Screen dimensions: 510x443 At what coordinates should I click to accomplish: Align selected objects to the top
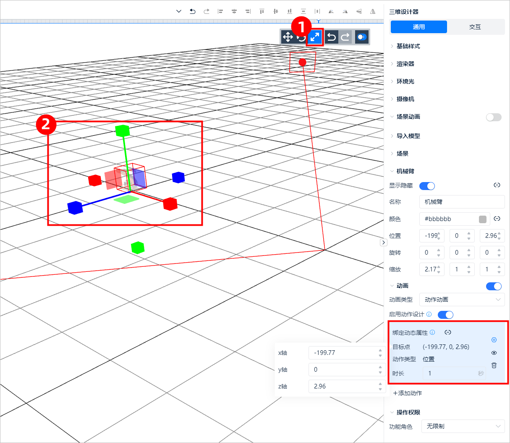click(262, 11)
